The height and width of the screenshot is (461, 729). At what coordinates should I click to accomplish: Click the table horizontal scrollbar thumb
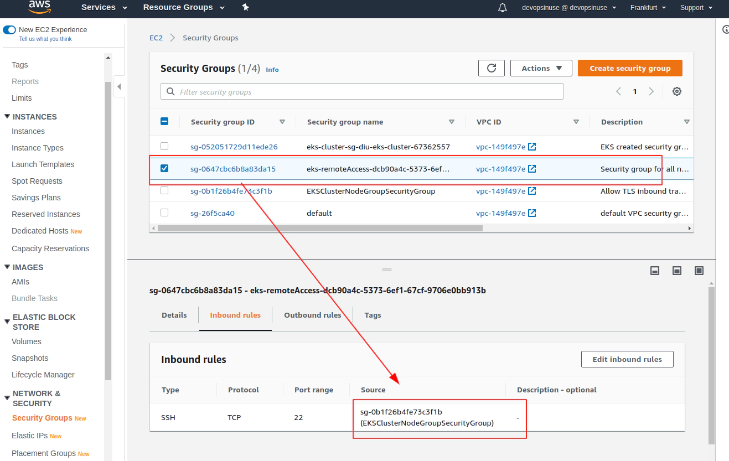pyautogui.click(x=320, y=228)
